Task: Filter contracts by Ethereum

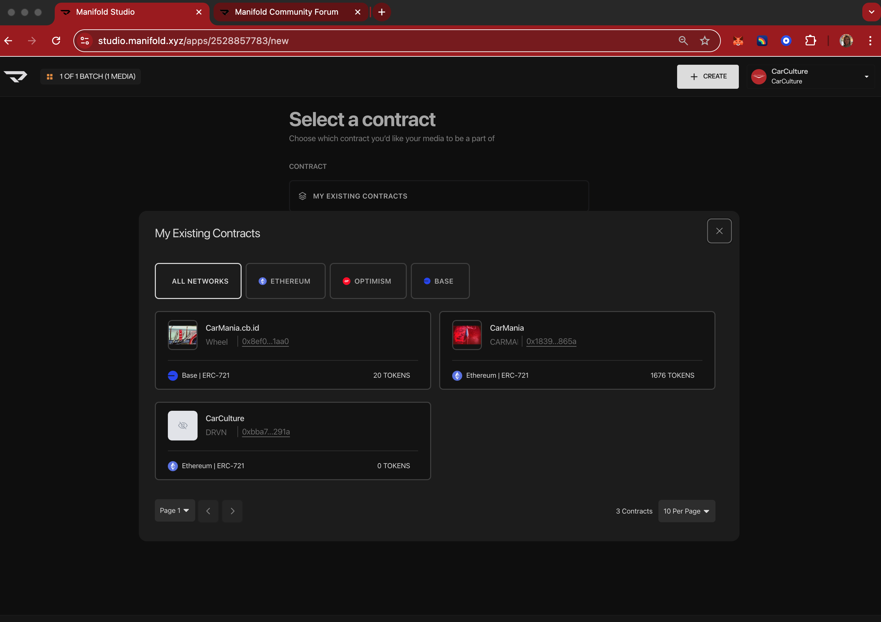Action: point(285,281)
